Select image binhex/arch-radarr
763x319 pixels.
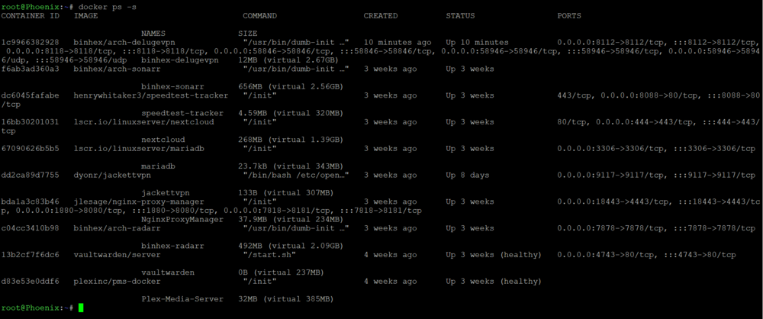click(117, 228)
